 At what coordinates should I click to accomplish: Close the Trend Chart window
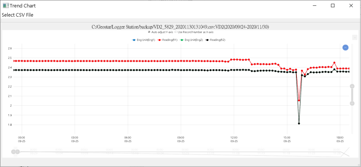351,5
